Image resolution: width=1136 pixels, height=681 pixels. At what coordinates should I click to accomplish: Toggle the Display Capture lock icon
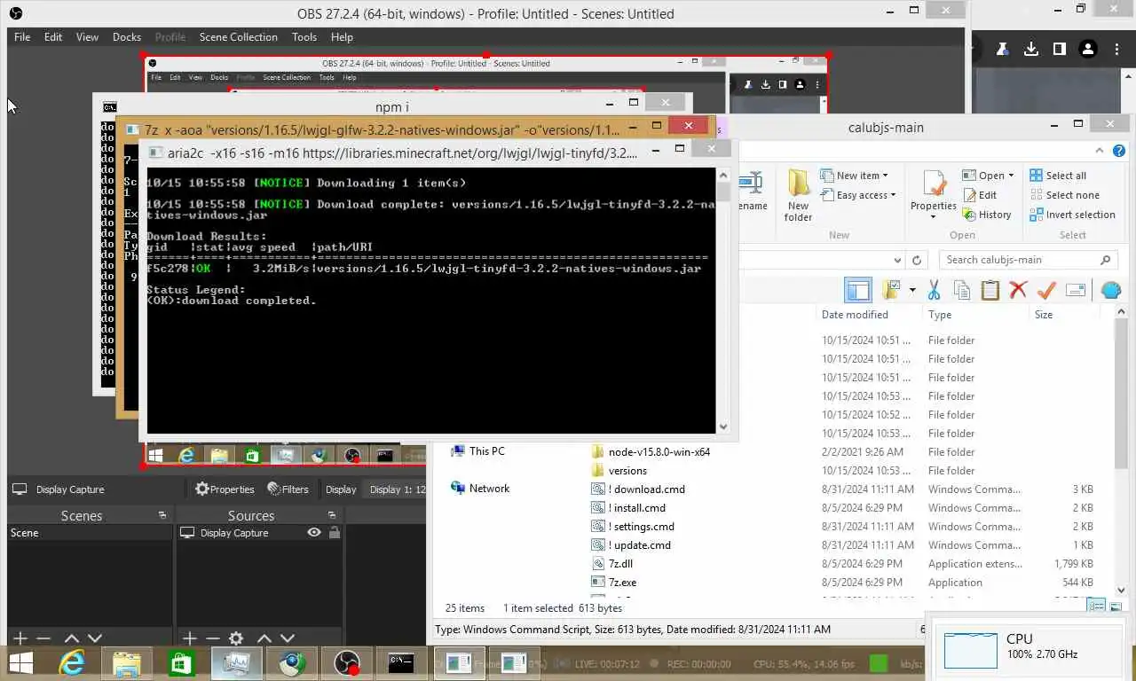tap(335, 533)
